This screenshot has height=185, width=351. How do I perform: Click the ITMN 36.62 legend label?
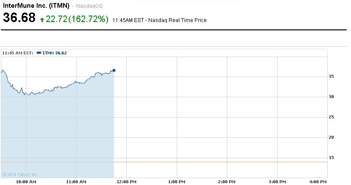click(54, 53)
